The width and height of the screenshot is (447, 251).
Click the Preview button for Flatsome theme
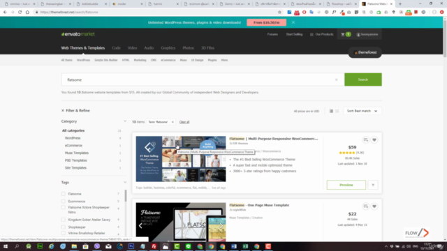pos(346,185)
